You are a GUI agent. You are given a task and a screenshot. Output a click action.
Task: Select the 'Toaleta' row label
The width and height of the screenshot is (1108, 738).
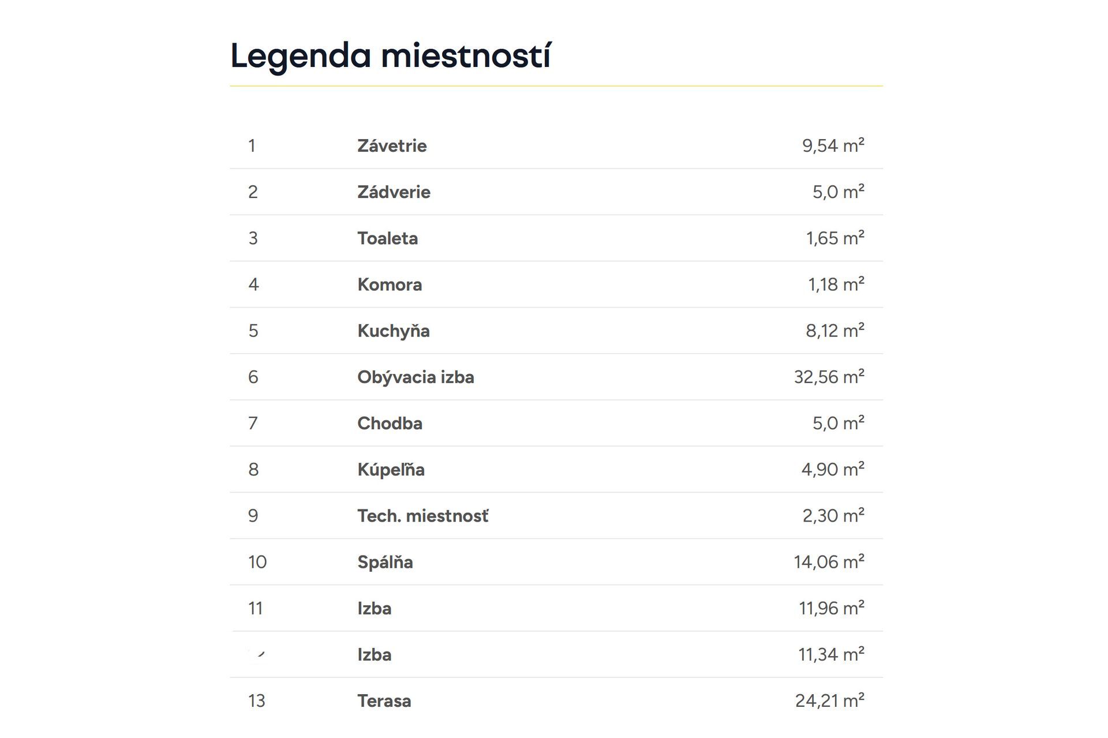coord(387,238)
